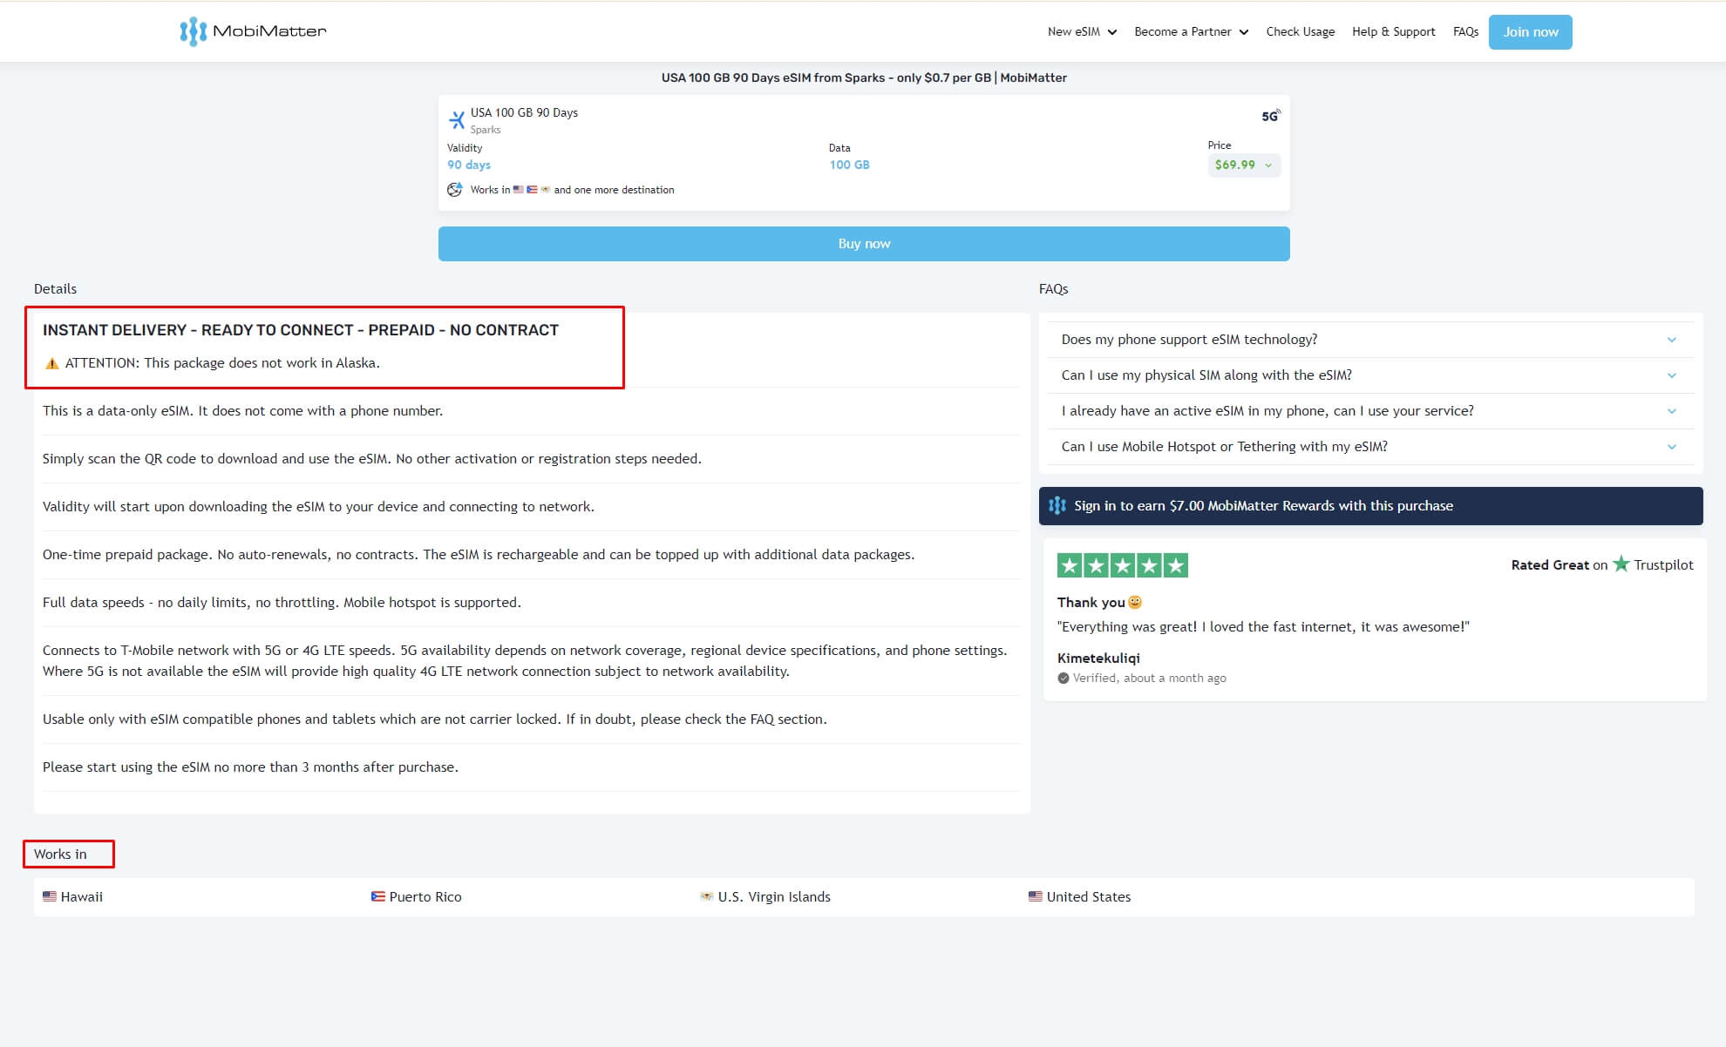Click the Trustpilot star icon

(1621, 564)
